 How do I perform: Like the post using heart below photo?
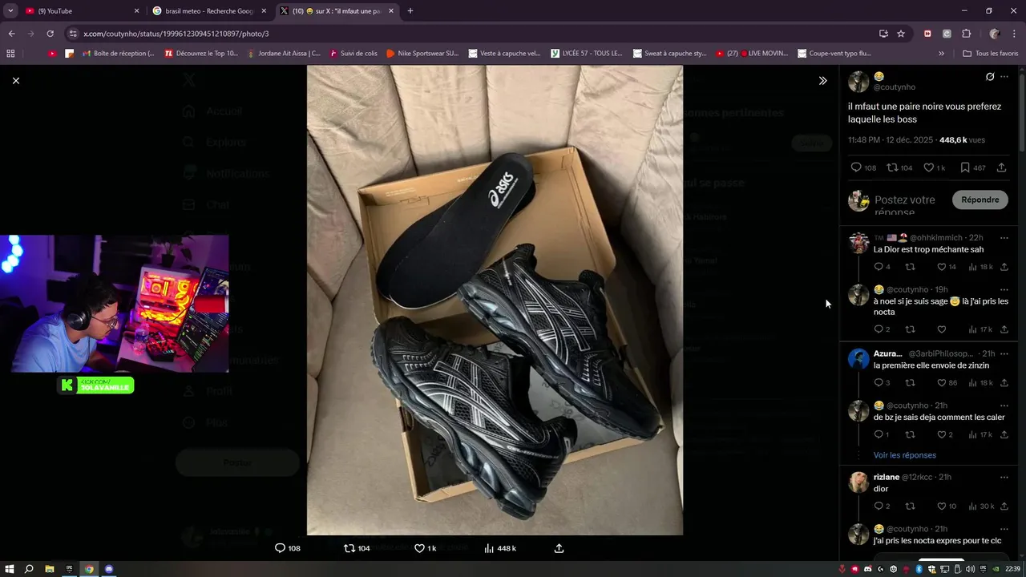[425, 548]
